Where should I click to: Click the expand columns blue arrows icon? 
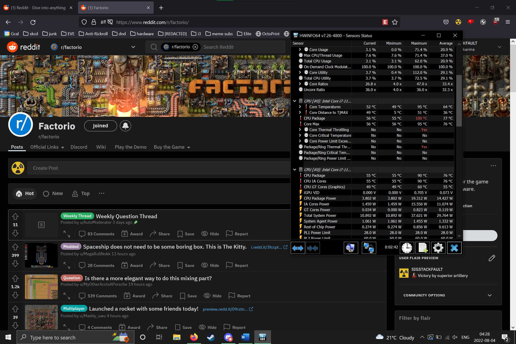click(298, 248)
